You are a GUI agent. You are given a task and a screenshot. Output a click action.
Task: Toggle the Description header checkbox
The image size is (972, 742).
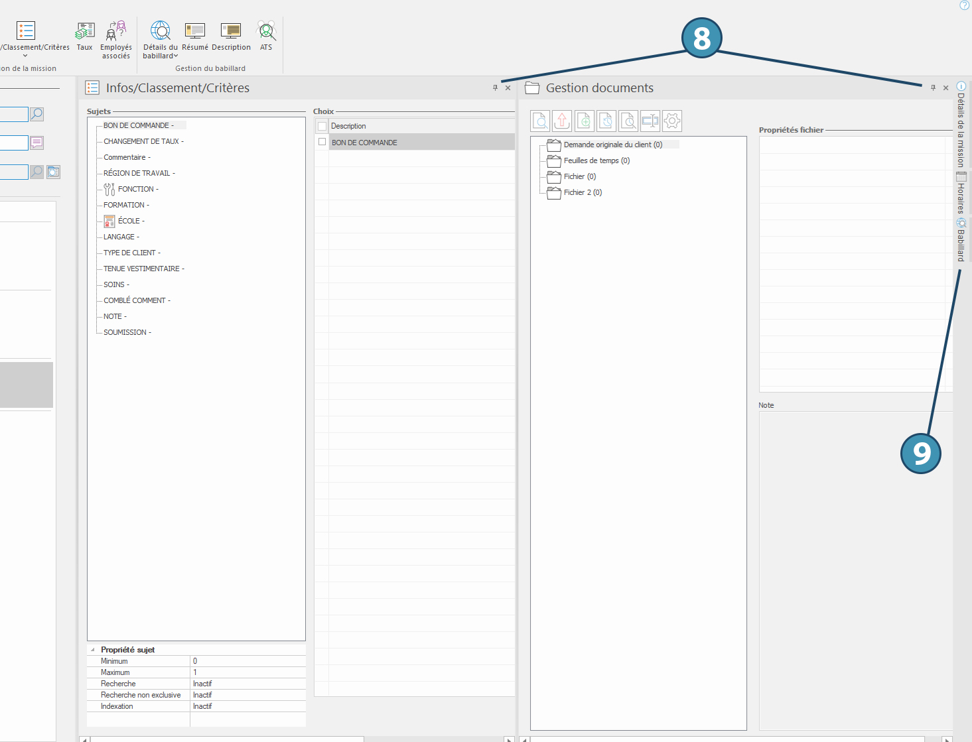point(322,126)
